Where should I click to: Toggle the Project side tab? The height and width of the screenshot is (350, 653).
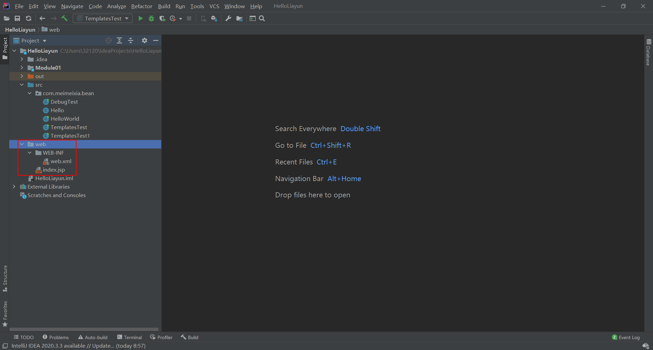coord(5,48)
